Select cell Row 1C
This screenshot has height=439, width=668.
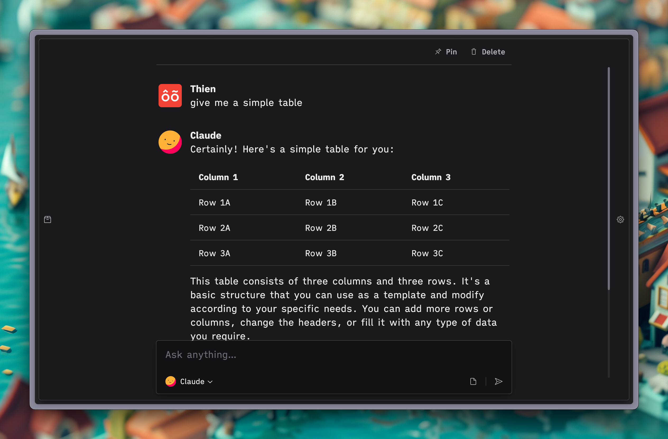(427, 203)
